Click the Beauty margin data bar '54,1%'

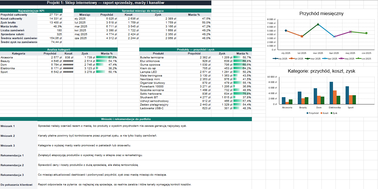[107, 61]
